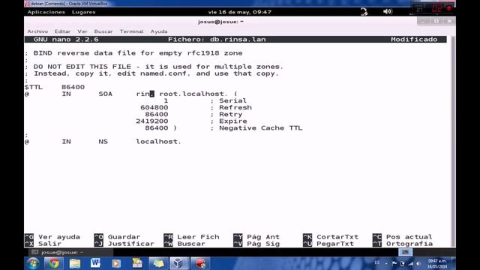
Task: Click the word localhost. in the NS line
Action: pyautogui.click(x=158, y=142)
